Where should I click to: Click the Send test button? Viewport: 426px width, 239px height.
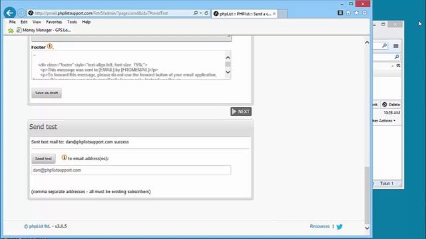coord(43,159)
